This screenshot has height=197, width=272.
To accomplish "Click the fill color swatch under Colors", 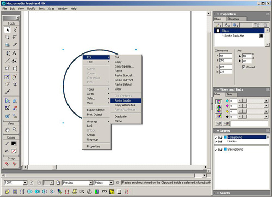I will [14, 151].
